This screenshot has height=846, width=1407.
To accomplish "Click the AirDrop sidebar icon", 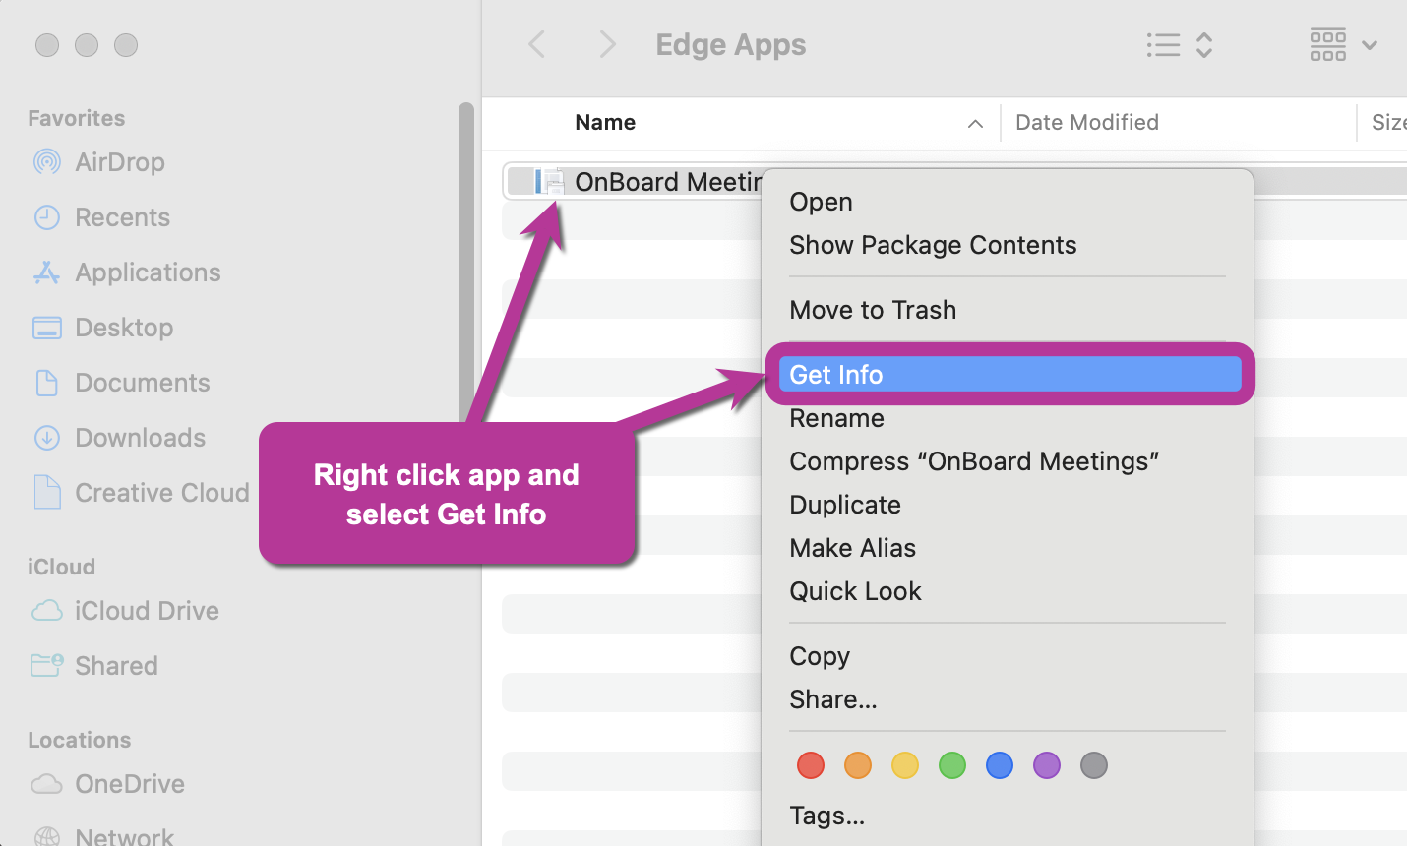I will [x=47, y=162].
